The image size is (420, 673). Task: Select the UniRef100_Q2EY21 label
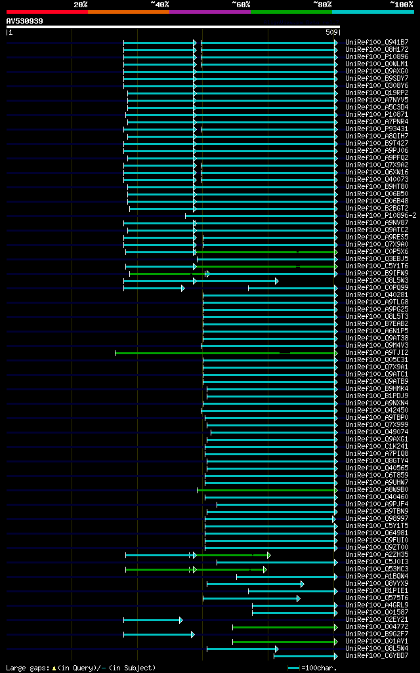click(x=377, y=620)
